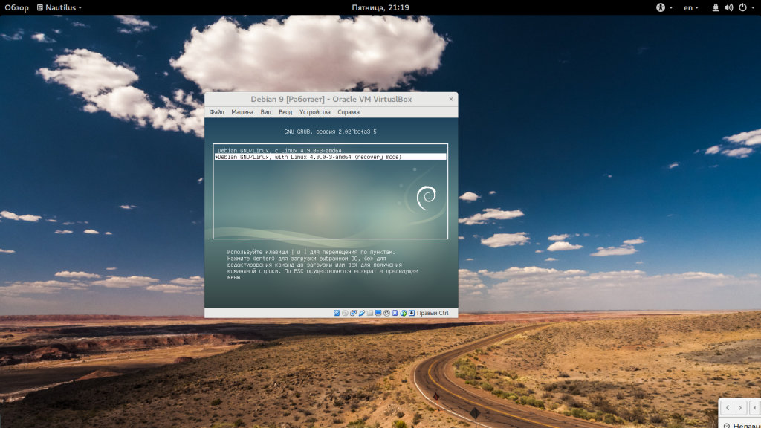
Task: Click the Обзор activities button
Action: pos(16,7)
